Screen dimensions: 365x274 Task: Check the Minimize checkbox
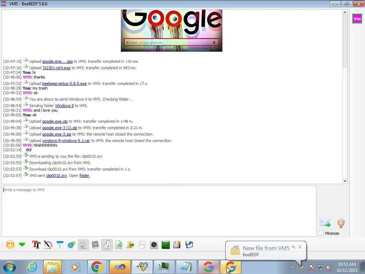[x=321, y=233]
